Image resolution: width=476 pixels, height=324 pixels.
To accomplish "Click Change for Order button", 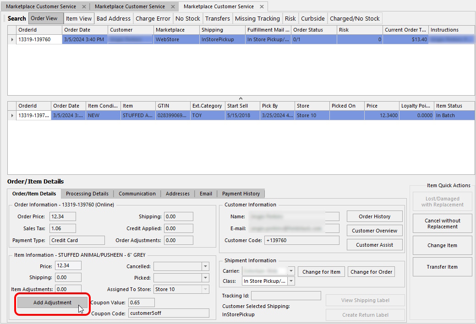I will (371, 272).
